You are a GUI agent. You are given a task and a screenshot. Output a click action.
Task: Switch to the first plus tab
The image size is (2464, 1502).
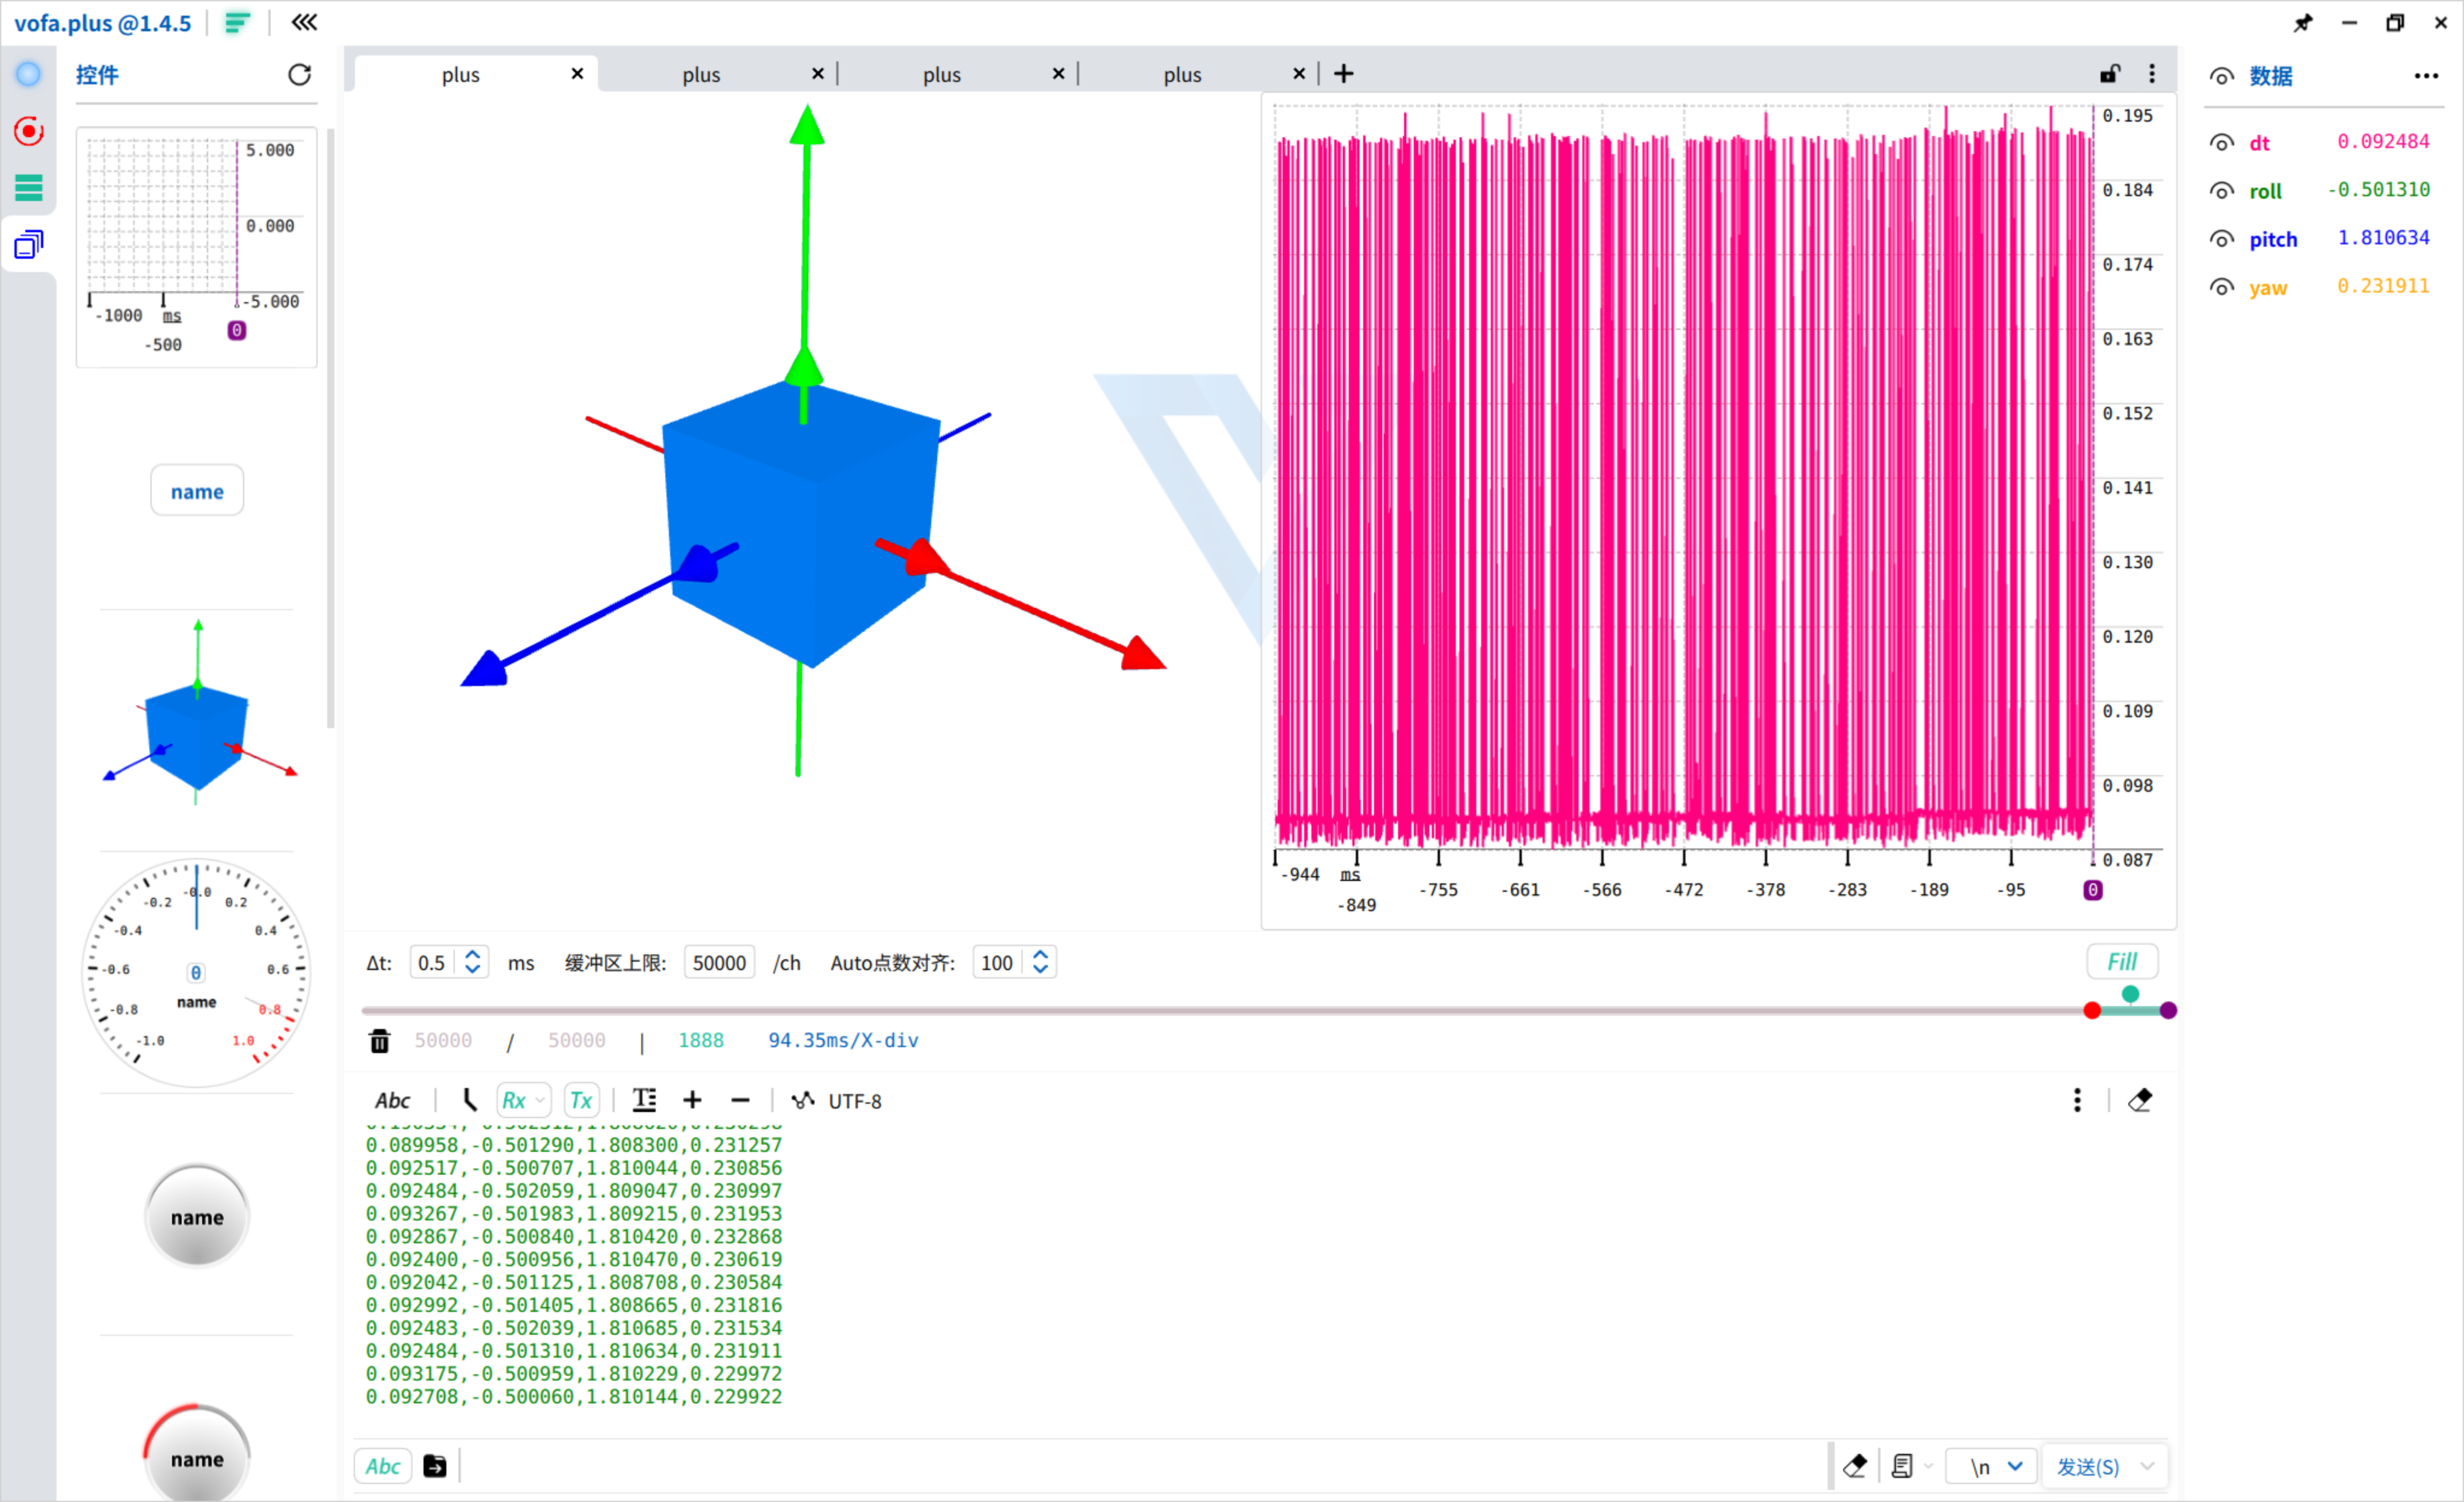tap(461, 75)
